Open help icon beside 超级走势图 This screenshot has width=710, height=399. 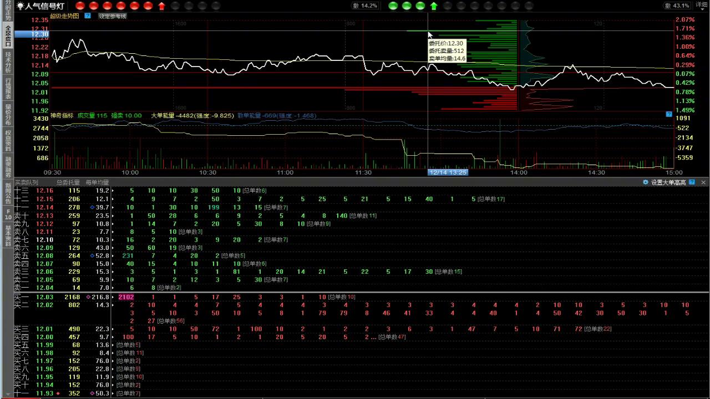[88, 16]
